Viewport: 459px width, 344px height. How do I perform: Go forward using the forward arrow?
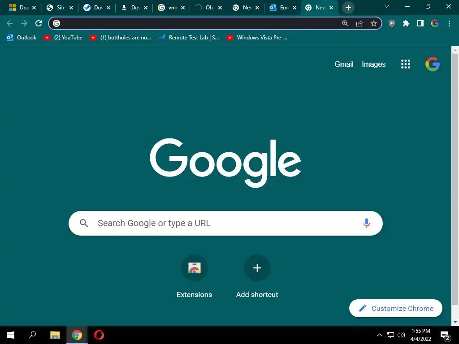(24, 23)
